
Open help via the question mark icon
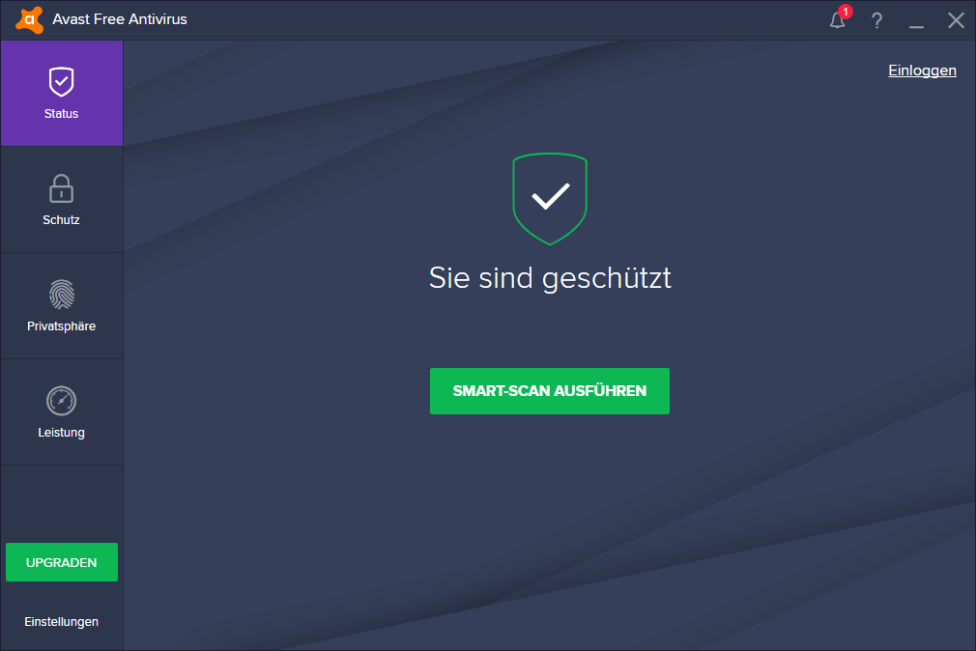pos(877,20)
